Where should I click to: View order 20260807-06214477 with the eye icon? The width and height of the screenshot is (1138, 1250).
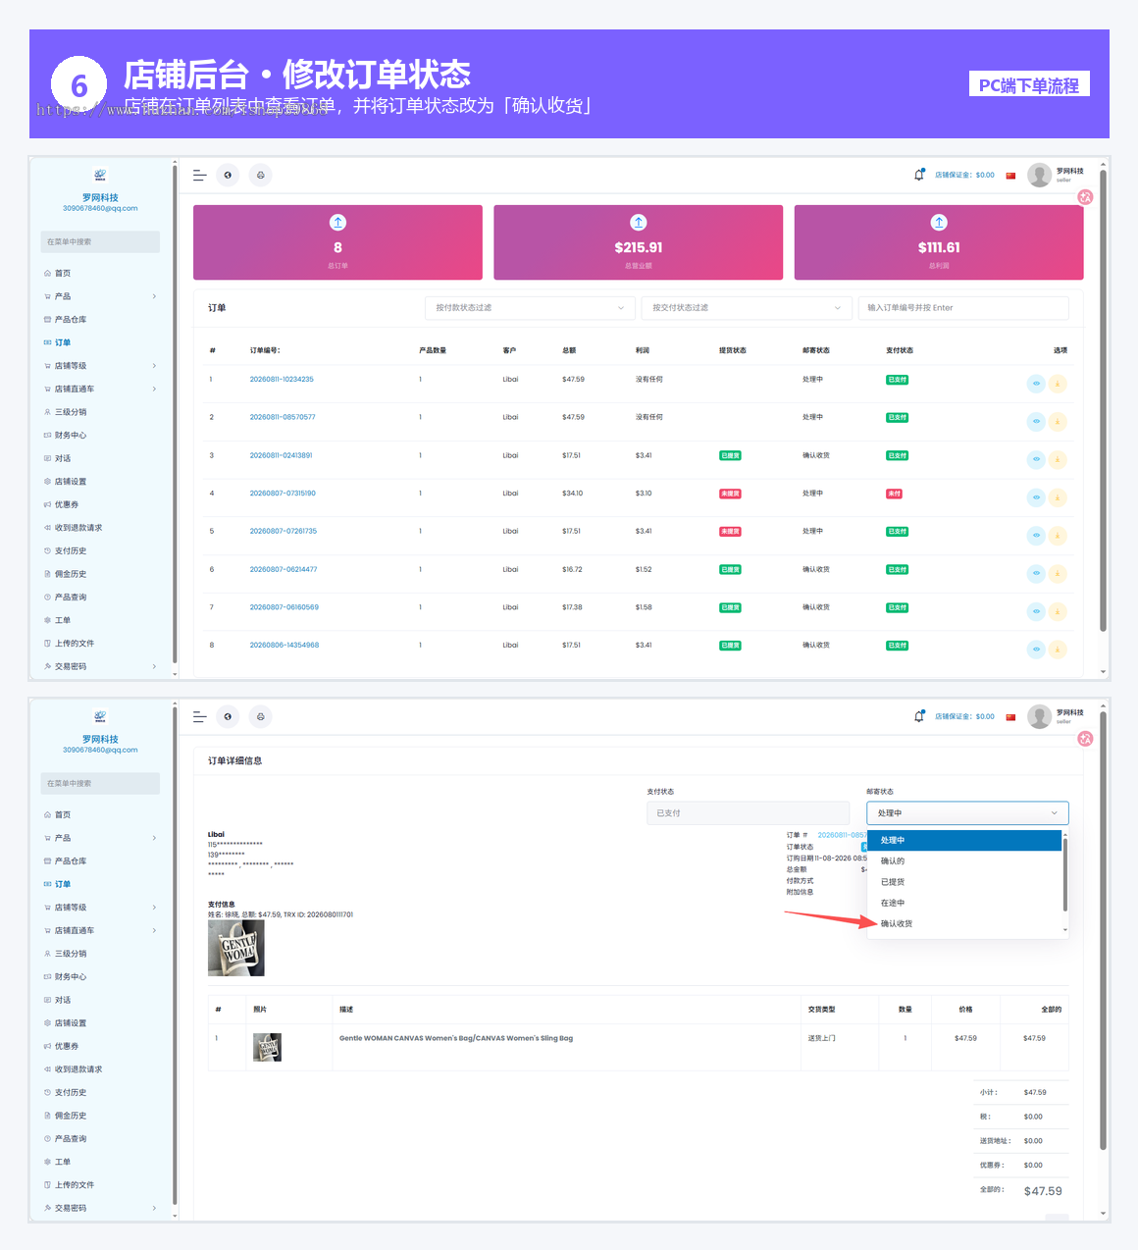pos(1036,573)
